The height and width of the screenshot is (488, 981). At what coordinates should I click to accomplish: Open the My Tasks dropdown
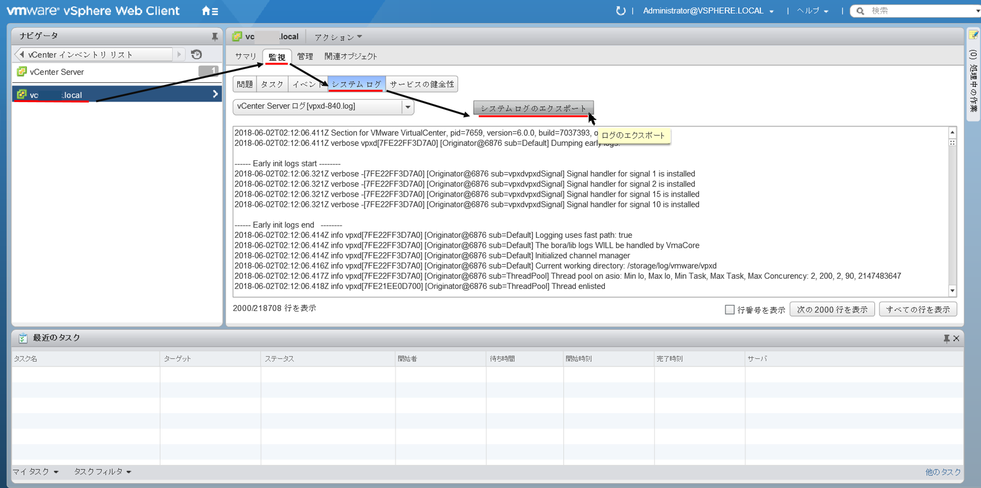coord(35,472)
